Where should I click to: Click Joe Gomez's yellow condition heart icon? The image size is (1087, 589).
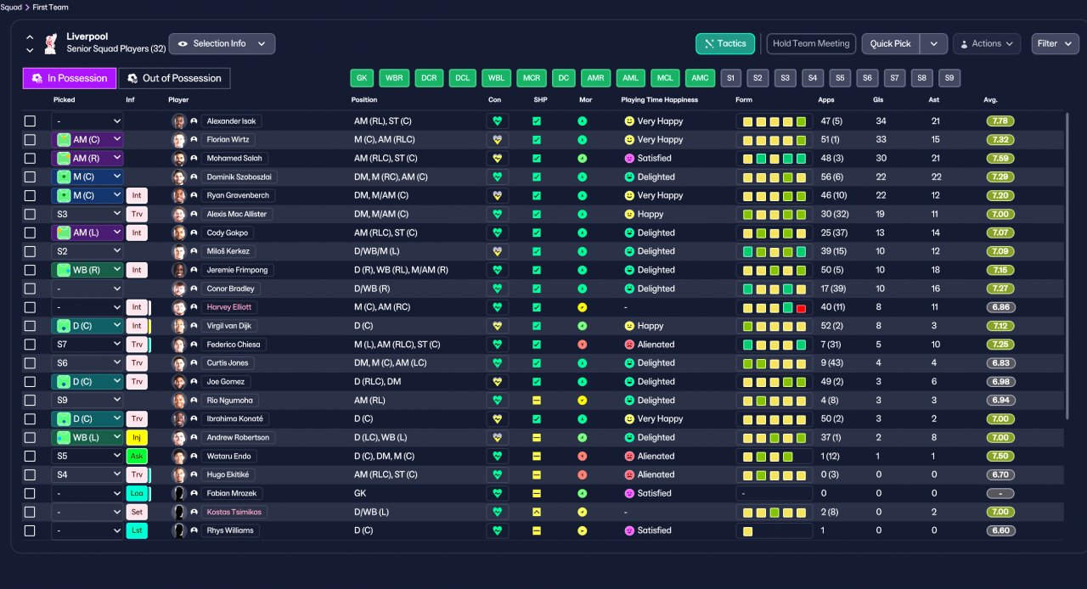[x=498, y=382]
